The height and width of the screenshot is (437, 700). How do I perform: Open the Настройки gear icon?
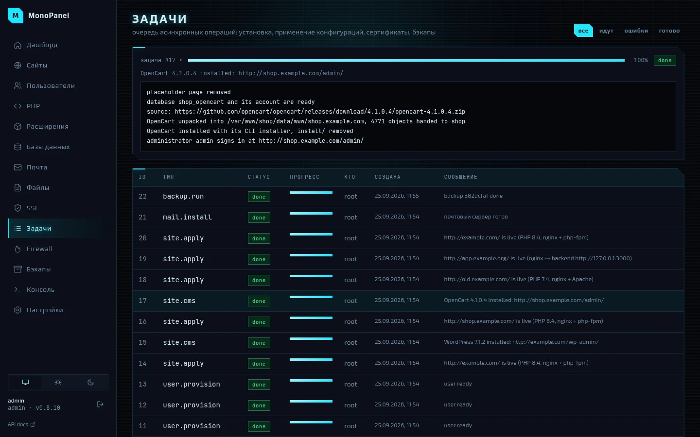point(17,310)
